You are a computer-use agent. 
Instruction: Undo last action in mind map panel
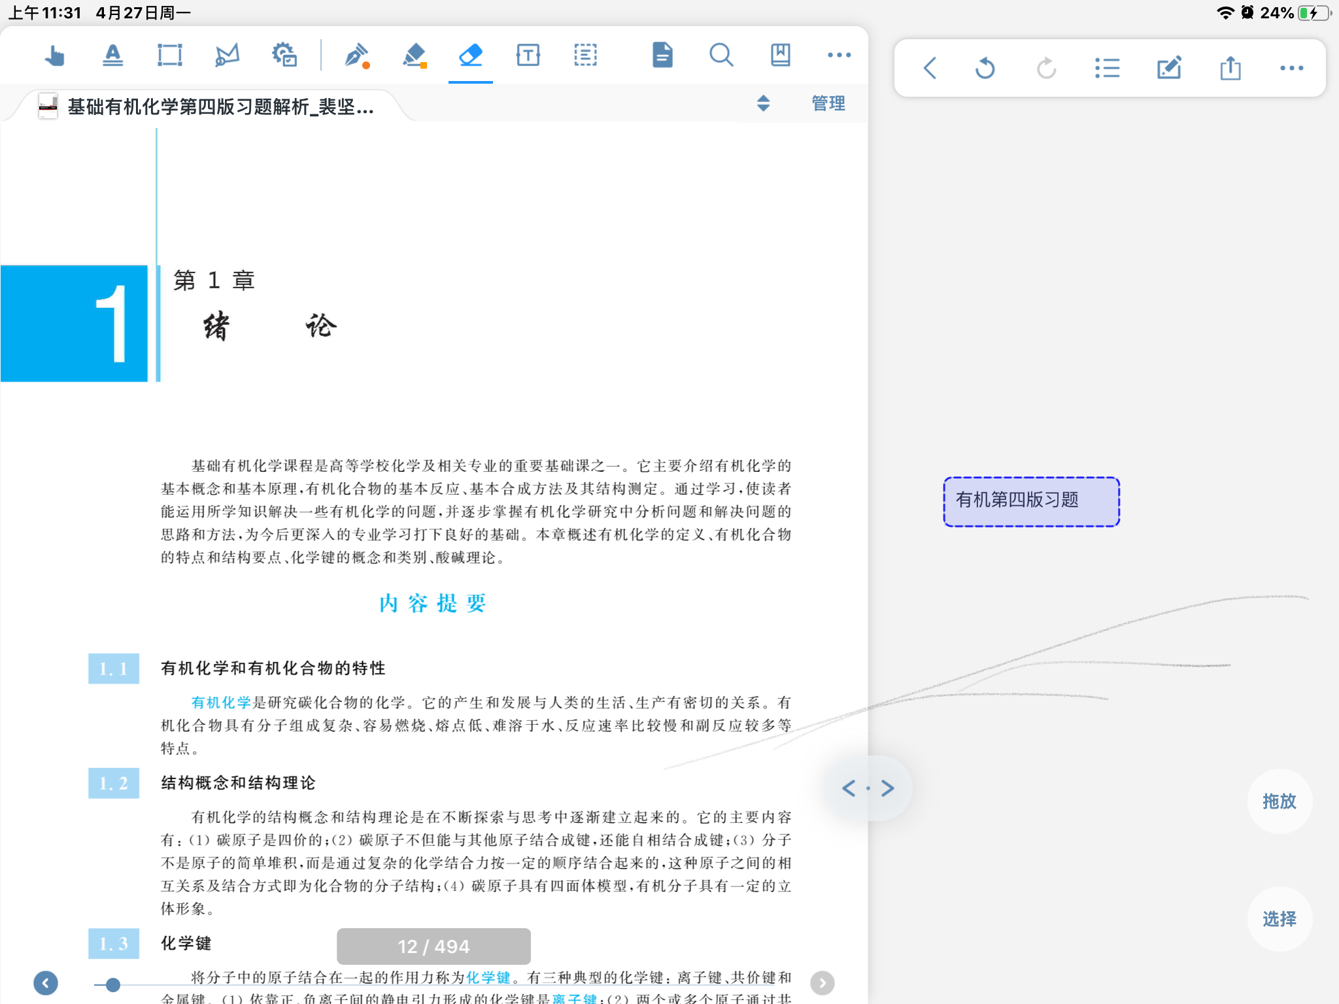pyautogui.click(x=985, y=68)
